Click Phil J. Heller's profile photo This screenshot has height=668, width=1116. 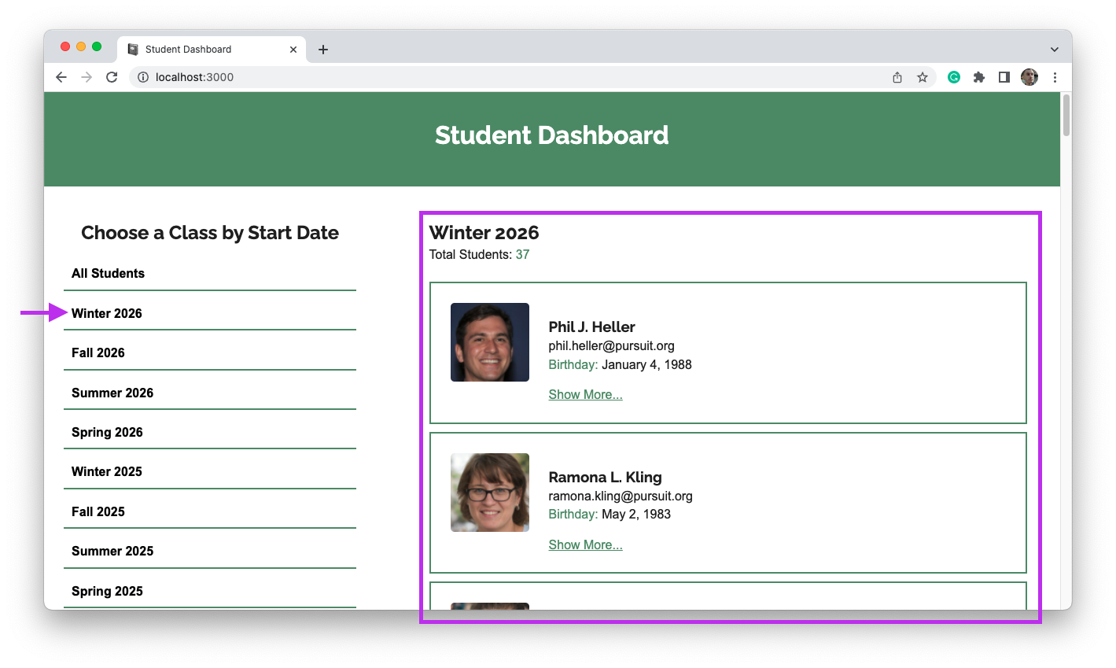[490, 342]
